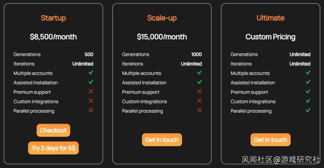Click Startup's Multiple accounts green checkmark

[x=91, y=72]
